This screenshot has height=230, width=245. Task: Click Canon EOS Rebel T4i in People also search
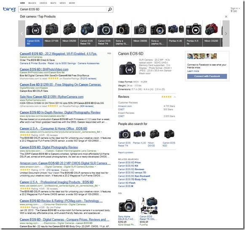[124, 138]
